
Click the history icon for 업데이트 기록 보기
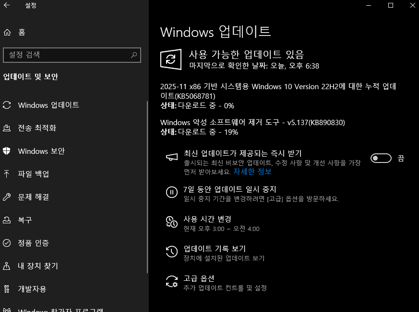171,252
